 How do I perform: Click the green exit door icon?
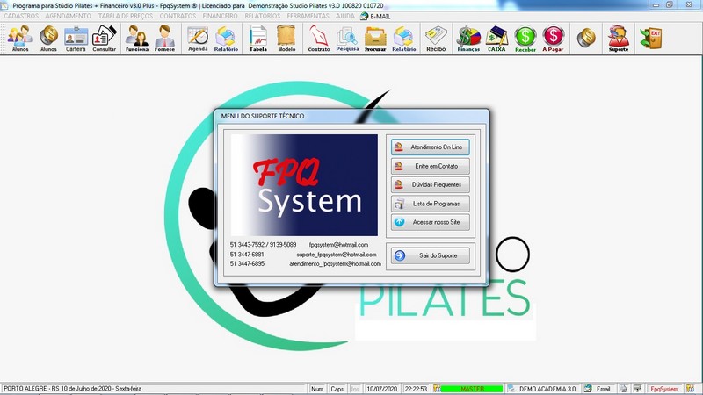coord(651,38)
